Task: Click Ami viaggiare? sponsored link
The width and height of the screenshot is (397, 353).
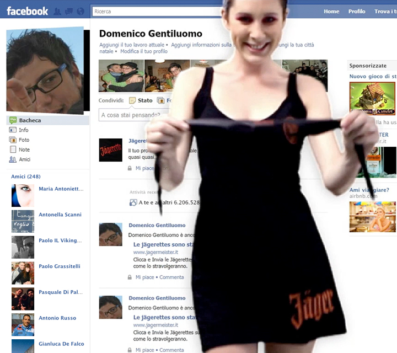Action: 369,190
